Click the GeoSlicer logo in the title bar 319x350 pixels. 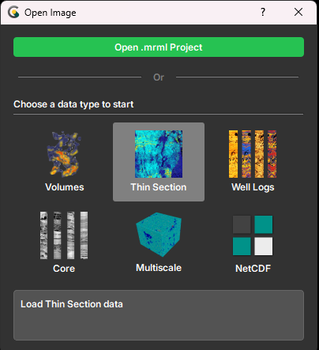click(x=13, y=13)
